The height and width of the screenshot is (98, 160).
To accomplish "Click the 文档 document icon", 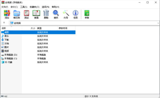I will [3, 44].
